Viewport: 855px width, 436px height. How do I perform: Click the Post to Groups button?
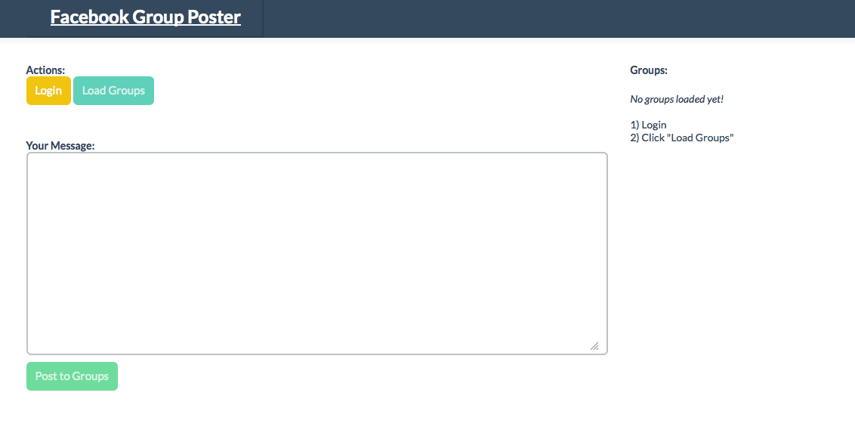point(72,376)
